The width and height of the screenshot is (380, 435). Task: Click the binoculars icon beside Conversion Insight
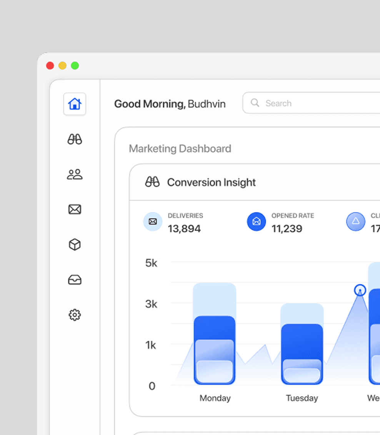[152, 182]
